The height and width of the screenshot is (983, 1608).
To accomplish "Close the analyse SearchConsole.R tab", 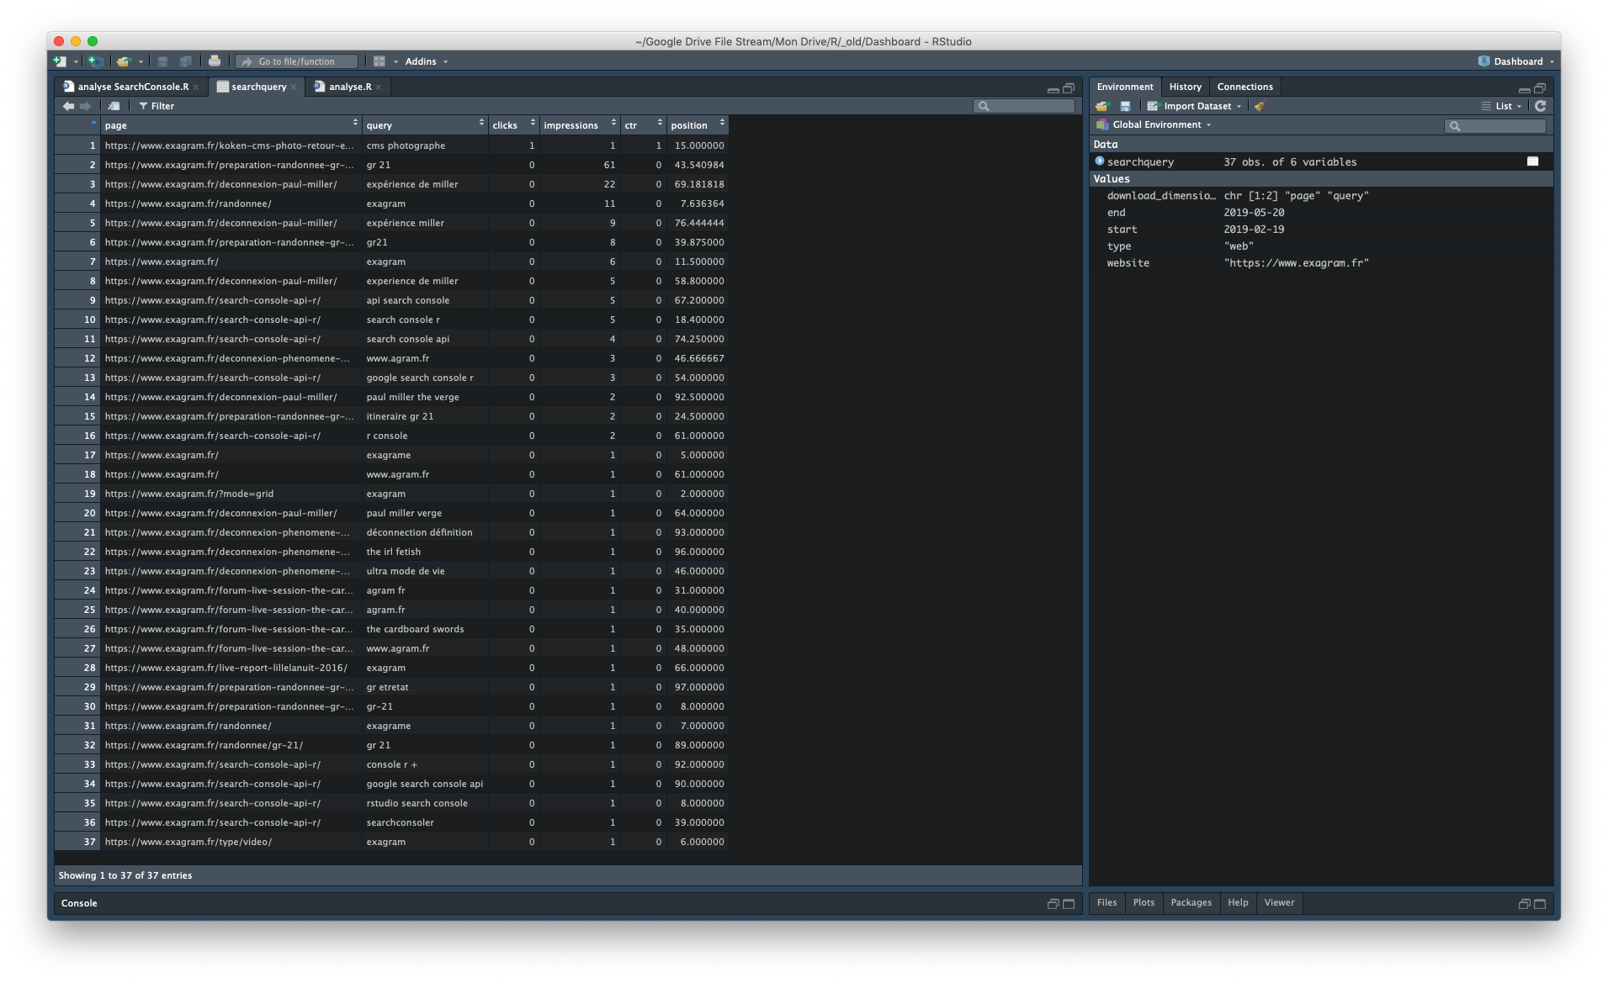I will pos(196,87).
